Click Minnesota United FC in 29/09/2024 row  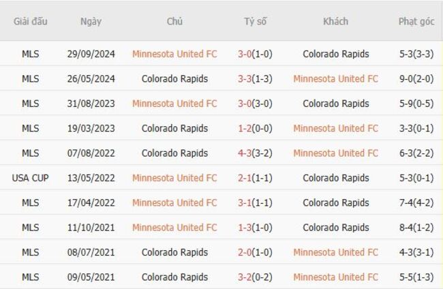[174, 54]
